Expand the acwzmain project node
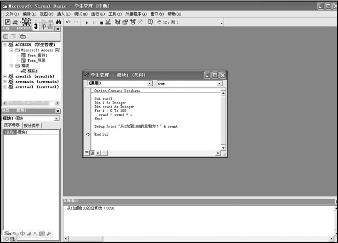This screenshot has height=243, width=338. [x=5, y=82]
